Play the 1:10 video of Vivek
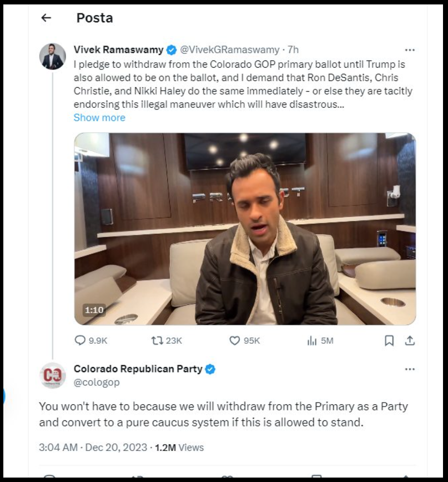The width and height of the screenshot is (448, 482). 245,229
